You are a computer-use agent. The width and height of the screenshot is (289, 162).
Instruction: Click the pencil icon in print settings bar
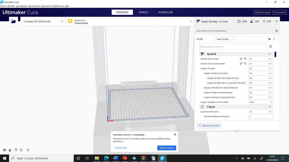(277, 21)
